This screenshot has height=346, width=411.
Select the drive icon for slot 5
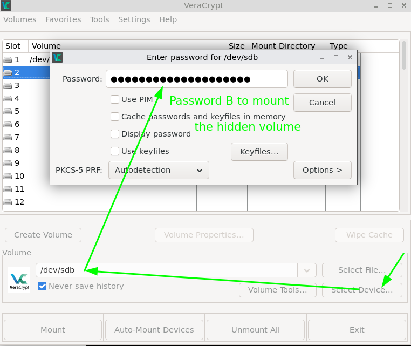tap(8, 112)
